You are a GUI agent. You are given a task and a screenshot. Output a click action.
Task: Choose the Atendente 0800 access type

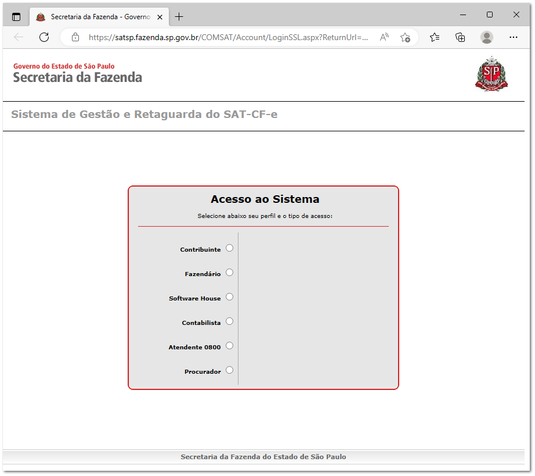tap(229, 345)
